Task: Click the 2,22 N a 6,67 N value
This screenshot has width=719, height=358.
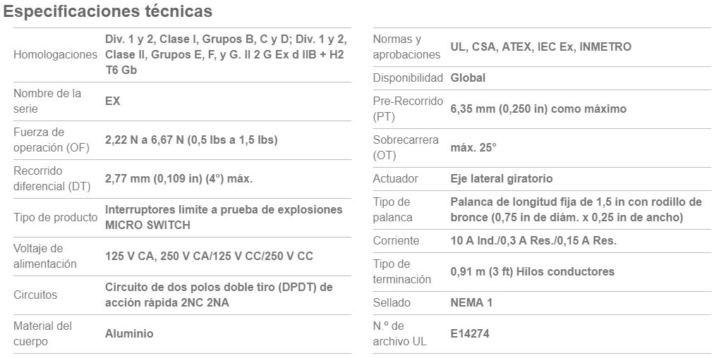Action: [x=191, y=140]
